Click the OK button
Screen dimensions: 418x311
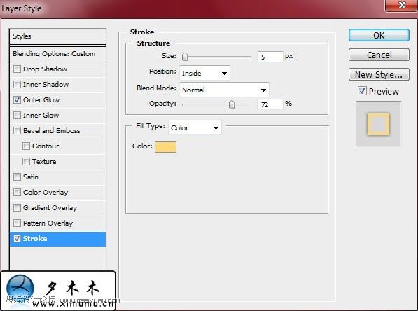pyautogui.click(x=379, y=35)
